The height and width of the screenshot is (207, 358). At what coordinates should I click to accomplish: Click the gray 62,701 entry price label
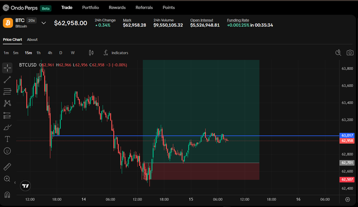(347, 163)
